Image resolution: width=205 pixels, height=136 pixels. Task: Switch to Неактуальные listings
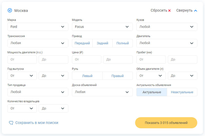pyautogui.click(x=182, y=92)
